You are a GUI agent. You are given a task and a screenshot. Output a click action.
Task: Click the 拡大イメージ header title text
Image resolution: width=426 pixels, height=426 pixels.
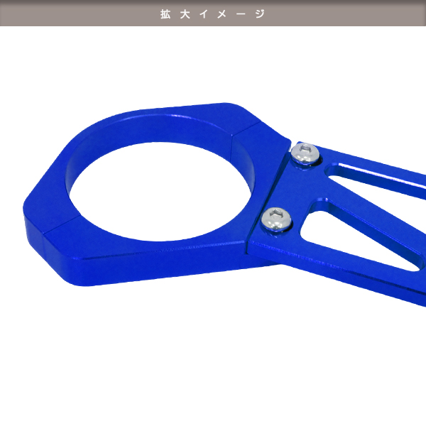[213, 13]
